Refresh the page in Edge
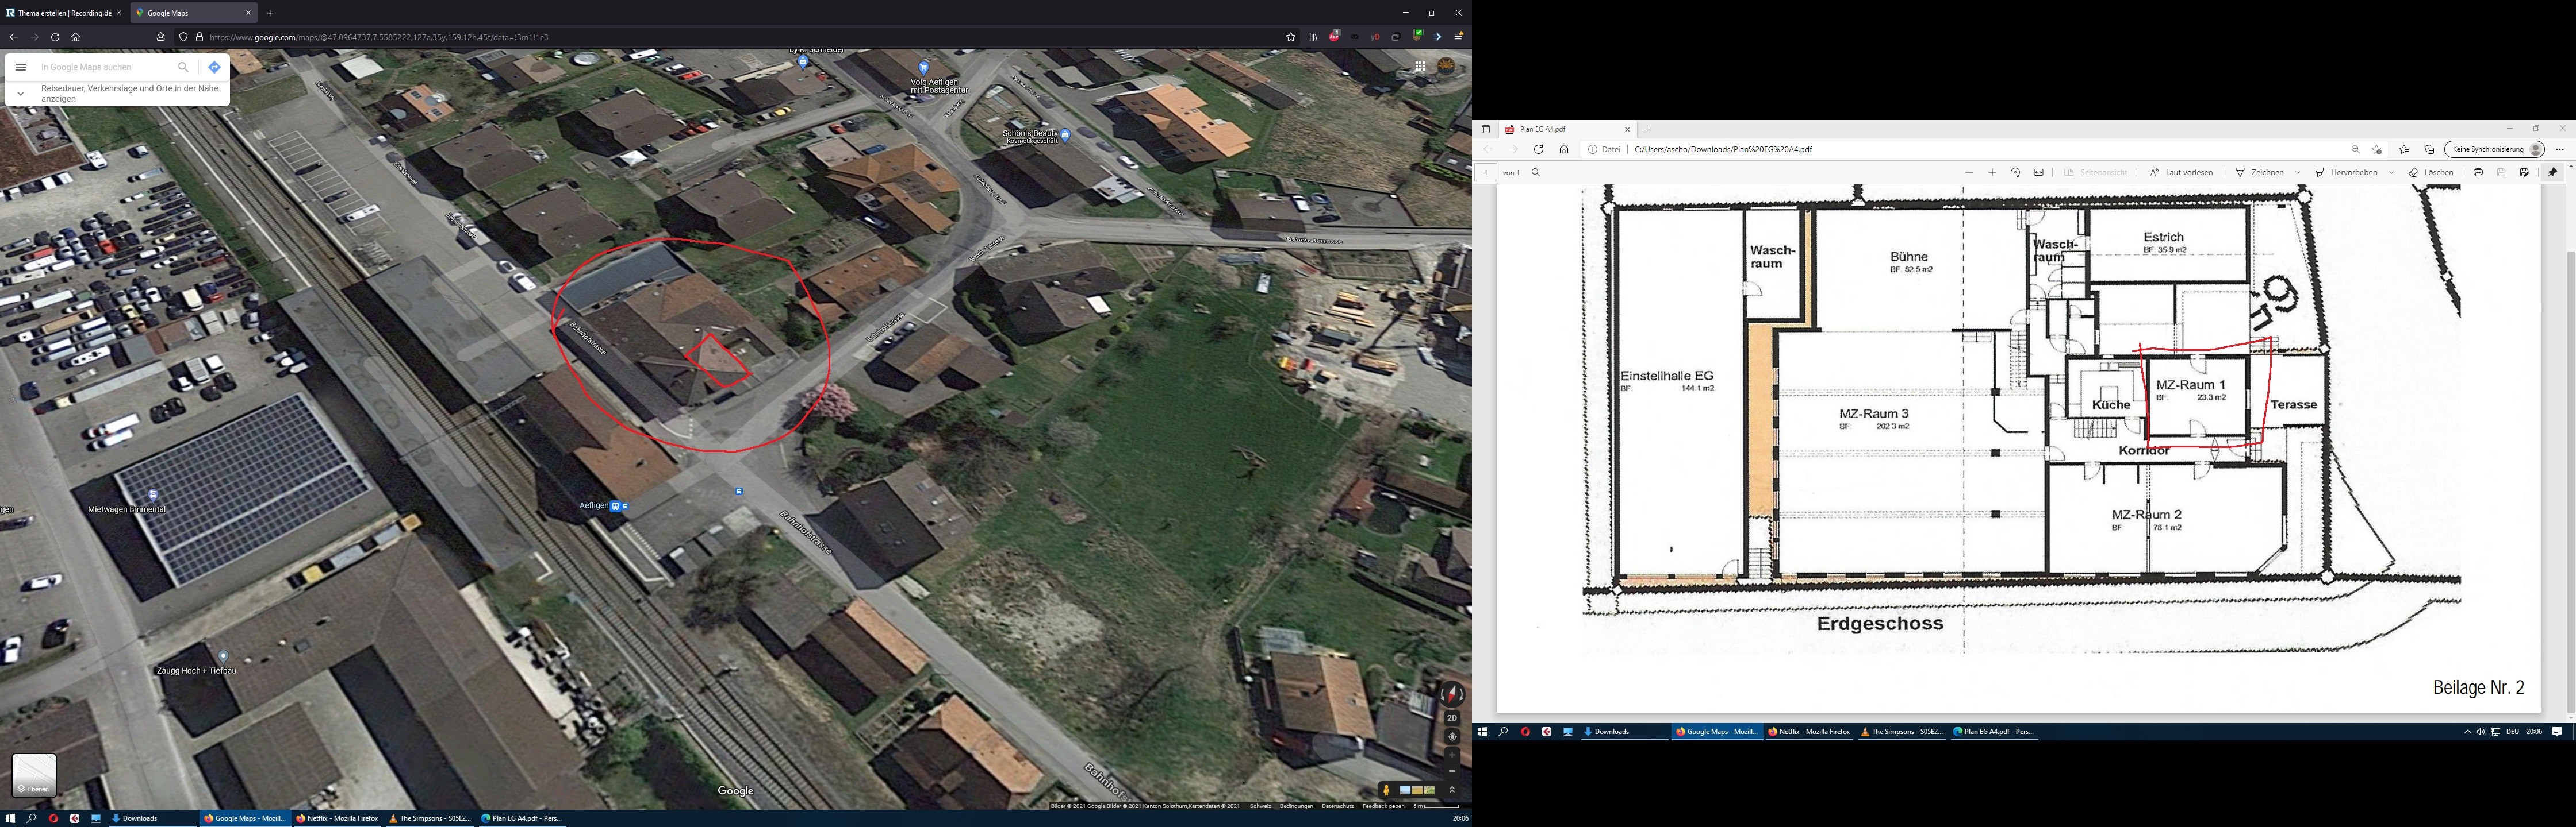The width and height of the screenshot is (2576, 827). click(1538, 150)
